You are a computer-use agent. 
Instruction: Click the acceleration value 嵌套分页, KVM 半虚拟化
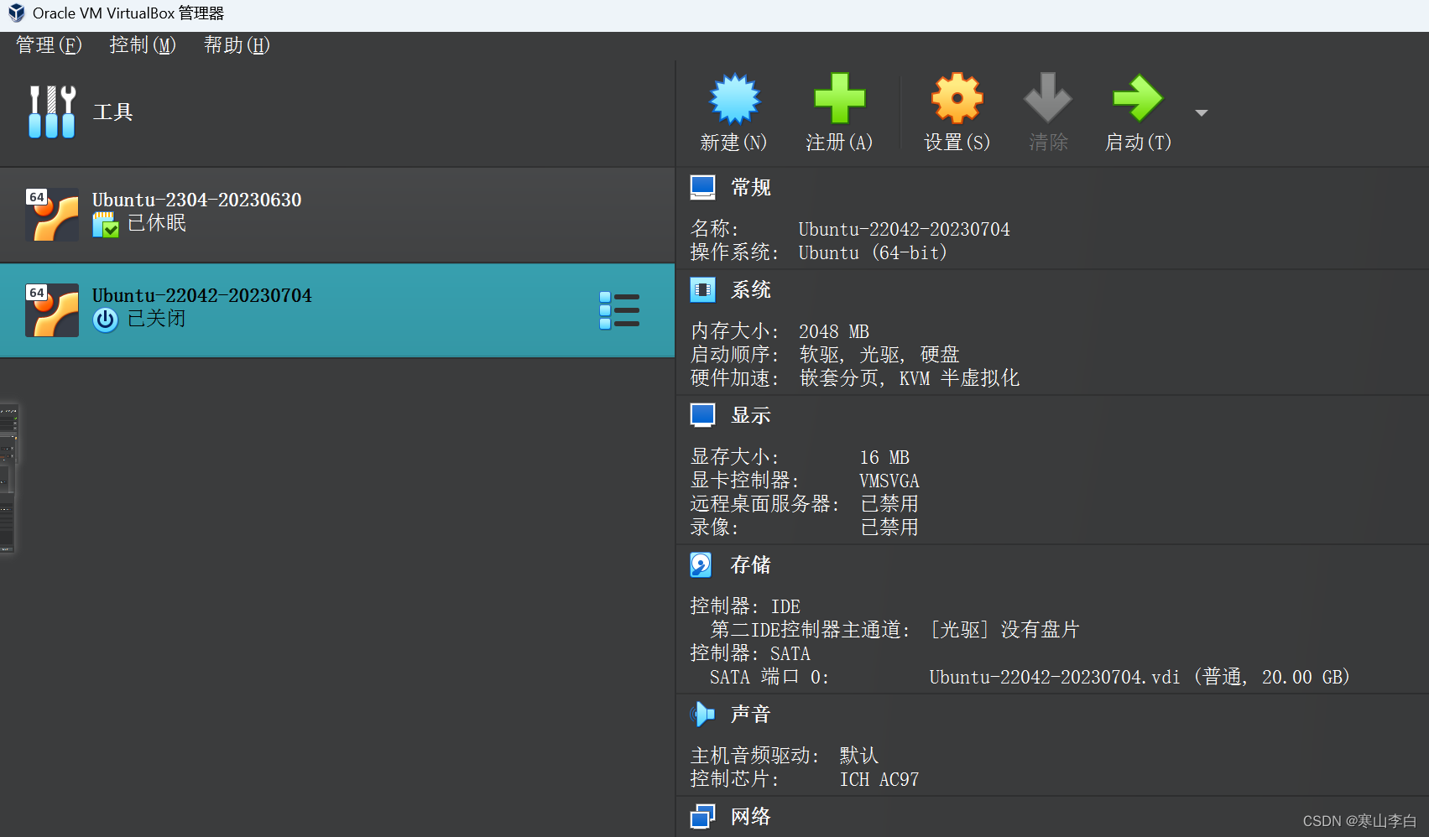click(x=910, y=378)
